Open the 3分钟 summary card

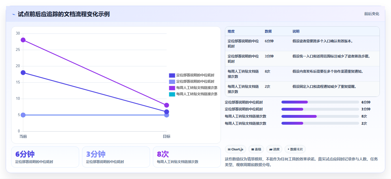pyautogui.click(x=116, y=157)
